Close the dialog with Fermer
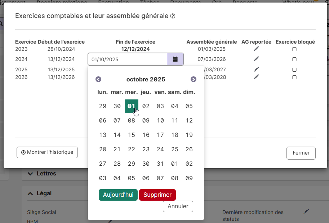This screenshot has width=329, height=223. point(301,153)
